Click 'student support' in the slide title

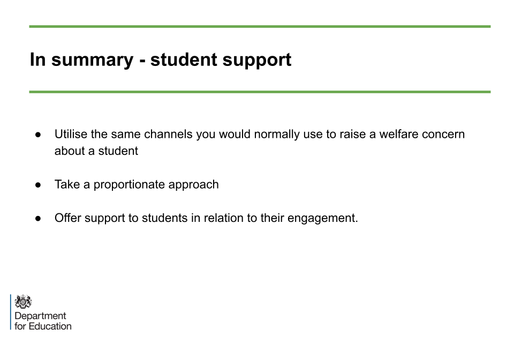click(x=221, y=59)
